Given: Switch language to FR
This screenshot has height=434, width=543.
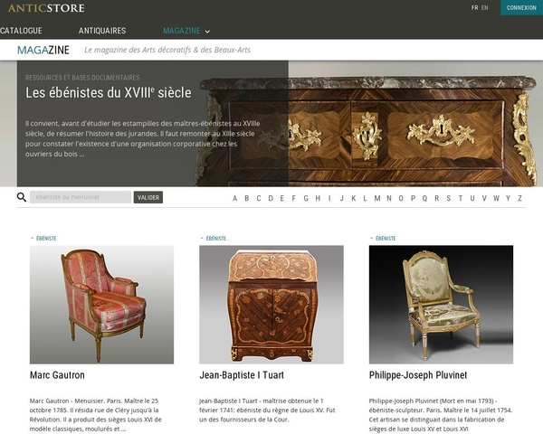Looking at the screenshot, I should [475, 7].
